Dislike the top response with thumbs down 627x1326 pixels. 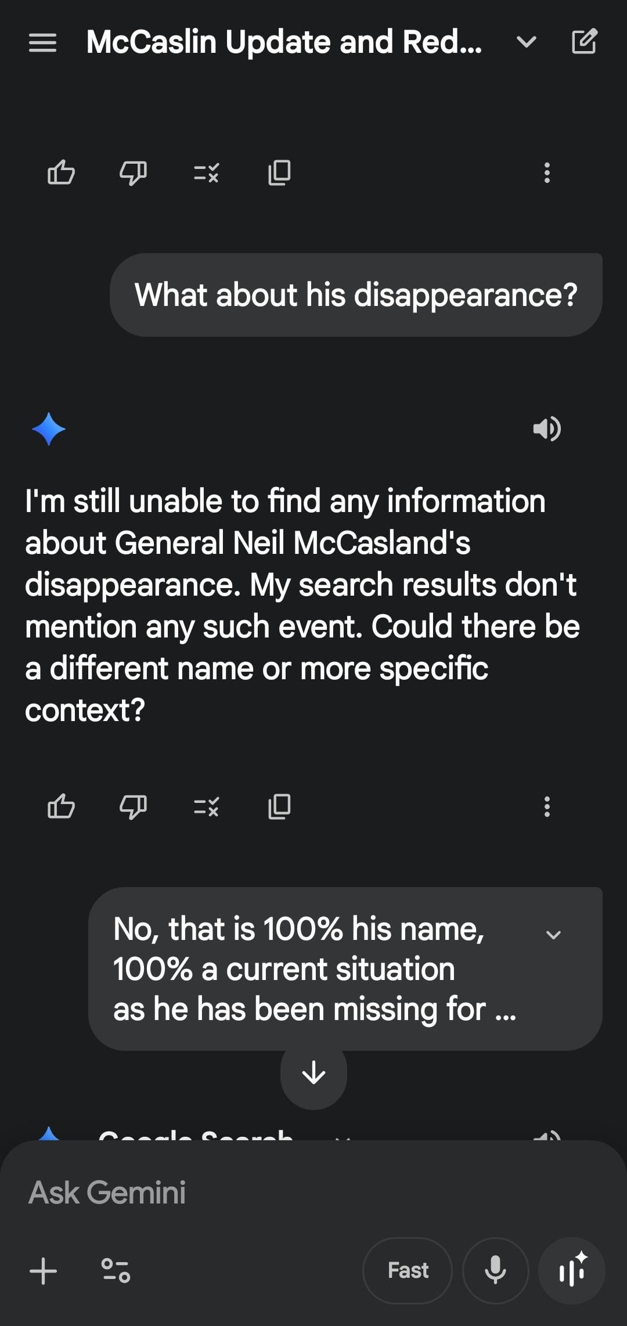click(133, 172)
